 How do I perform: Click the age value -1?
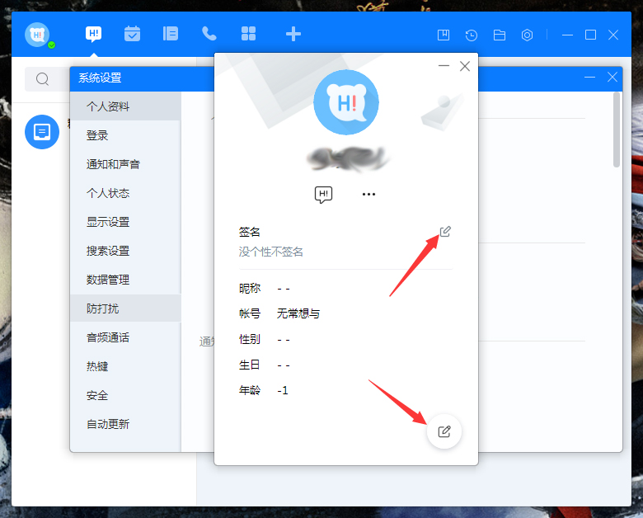tap(283, 390)
